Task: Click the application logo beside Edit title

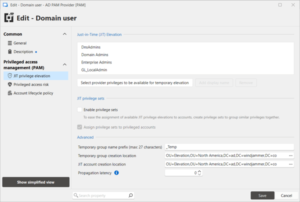Action: [9, 17]
